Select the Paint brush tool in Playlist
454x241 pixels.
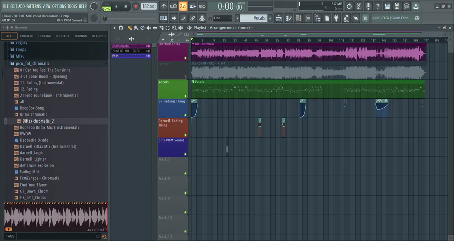coord(136,28)
